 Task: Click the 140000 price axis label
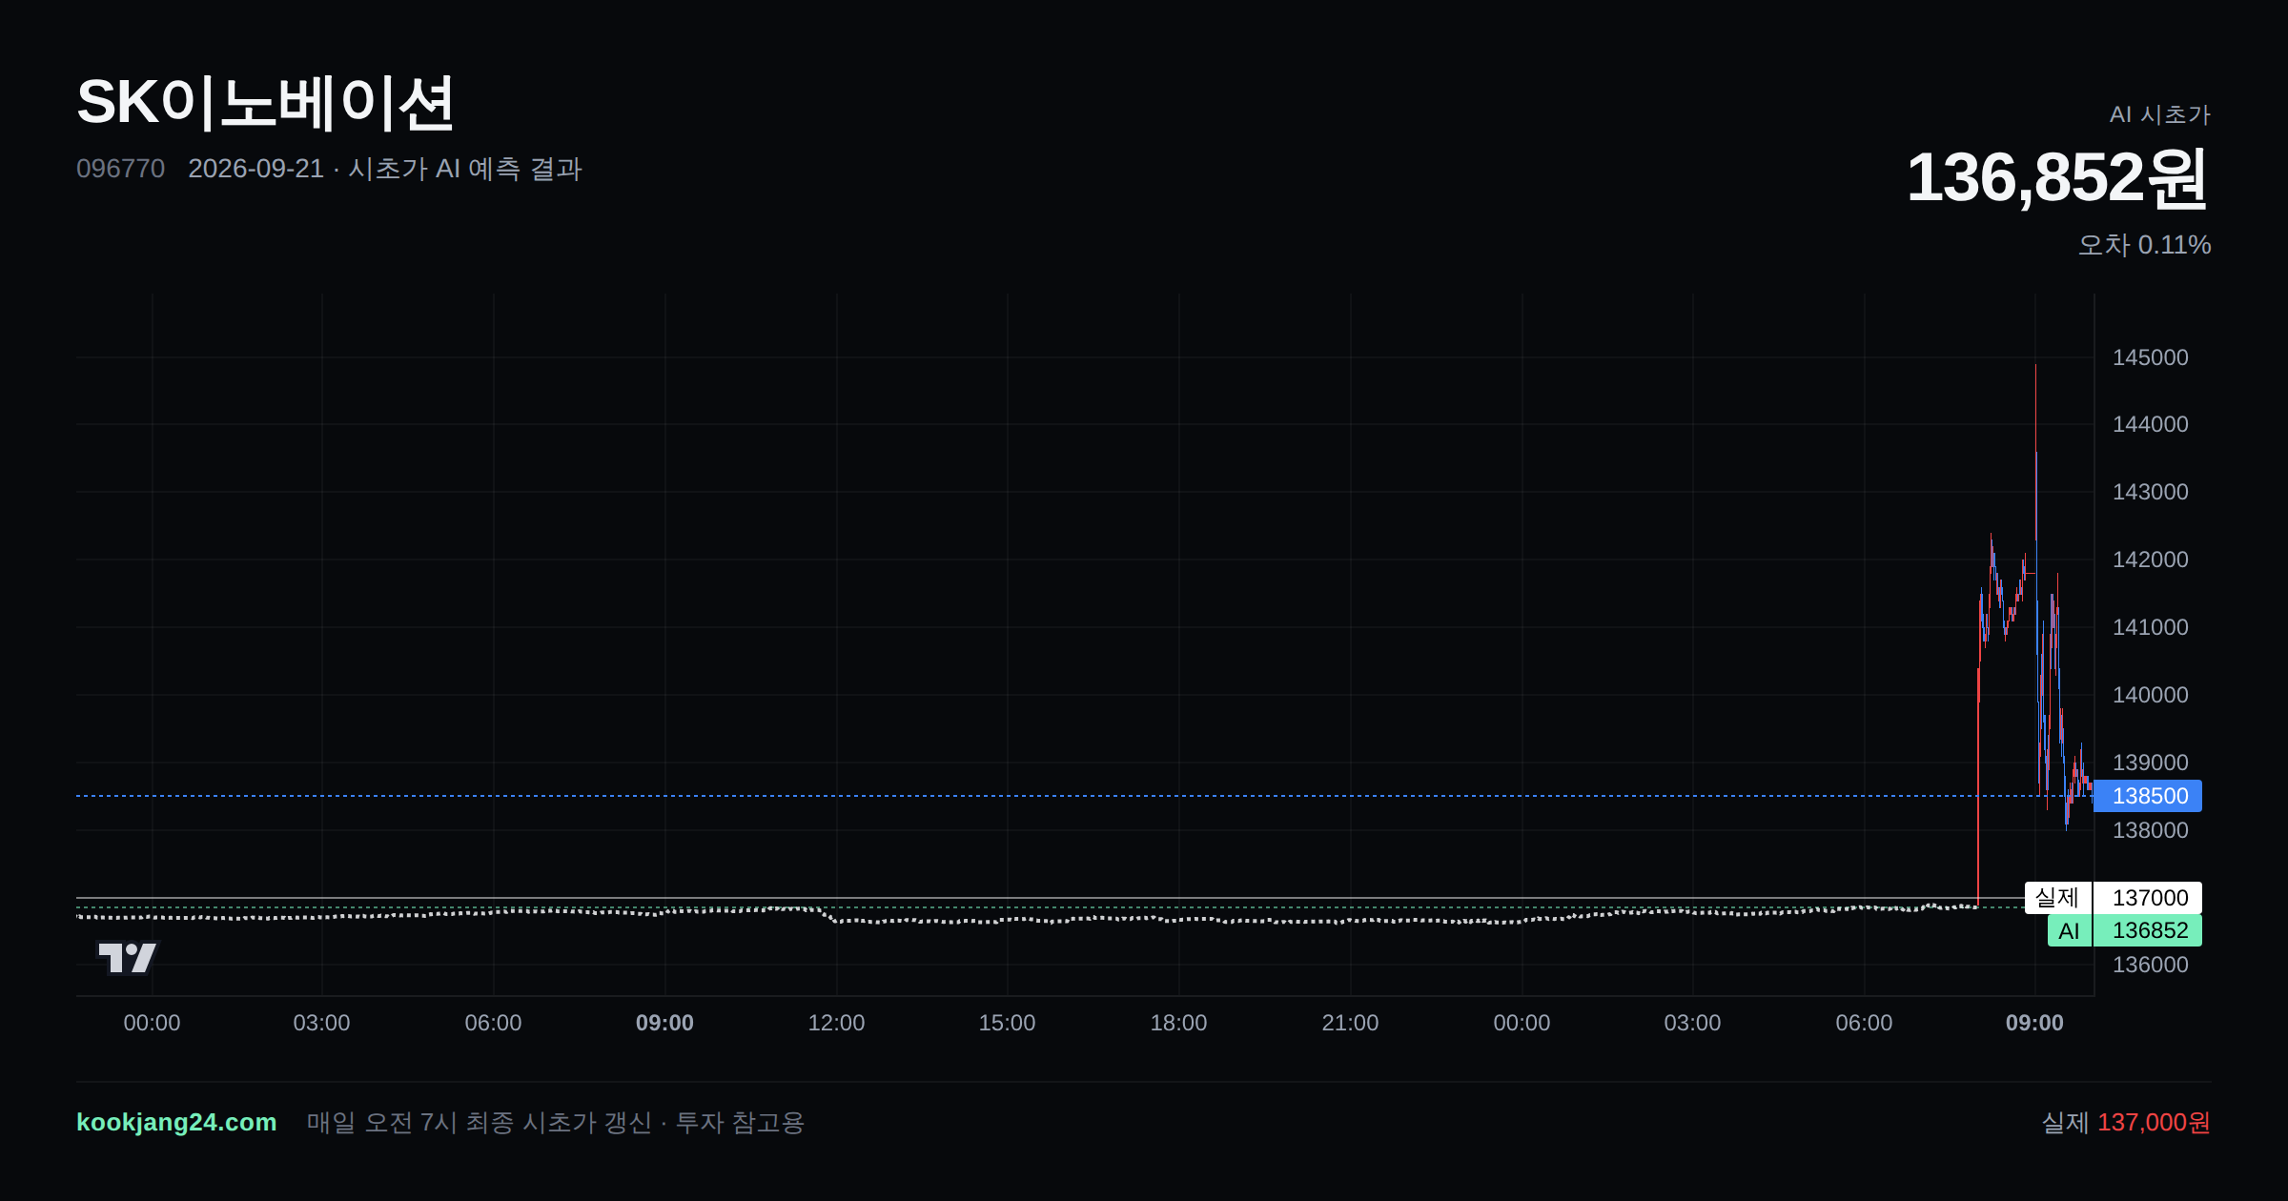coord(2150,695)
